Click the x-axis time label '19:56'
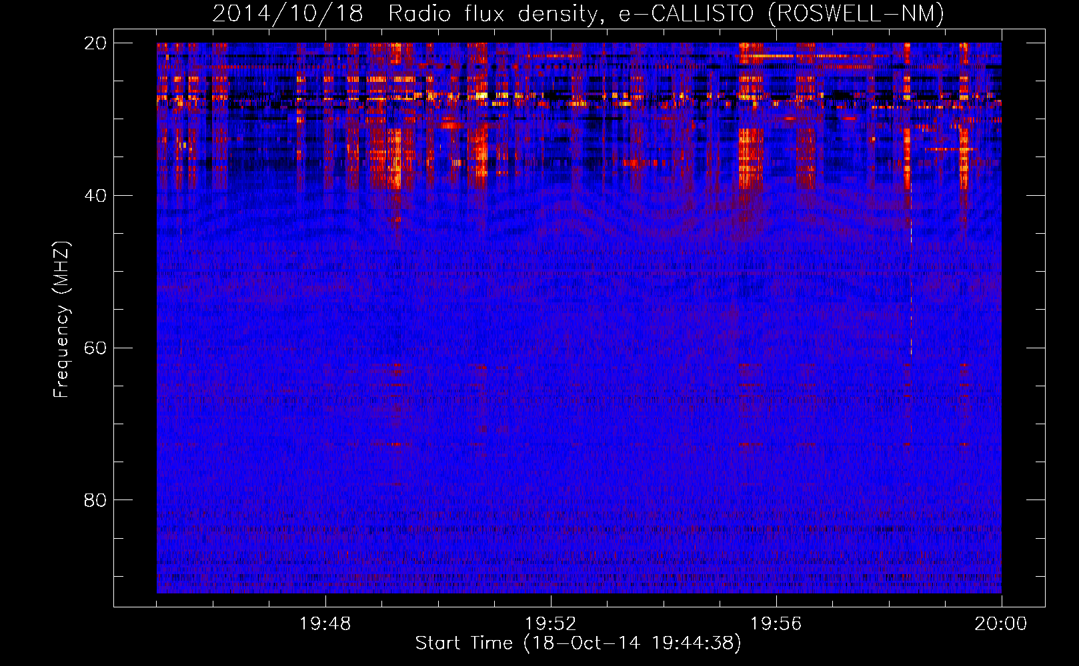Viewport: 1079px width, 666px height. (776, 624)
